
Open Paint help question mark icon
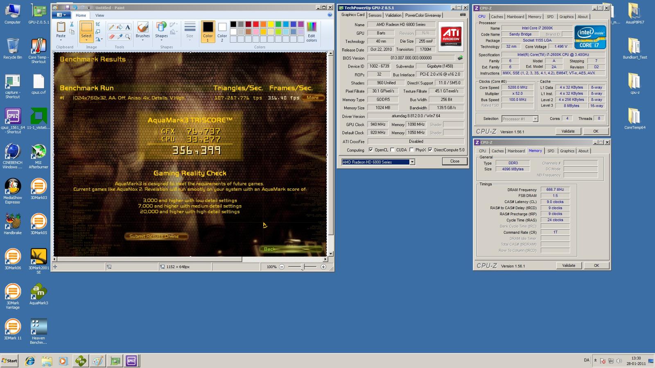click(x=330, y=15)
